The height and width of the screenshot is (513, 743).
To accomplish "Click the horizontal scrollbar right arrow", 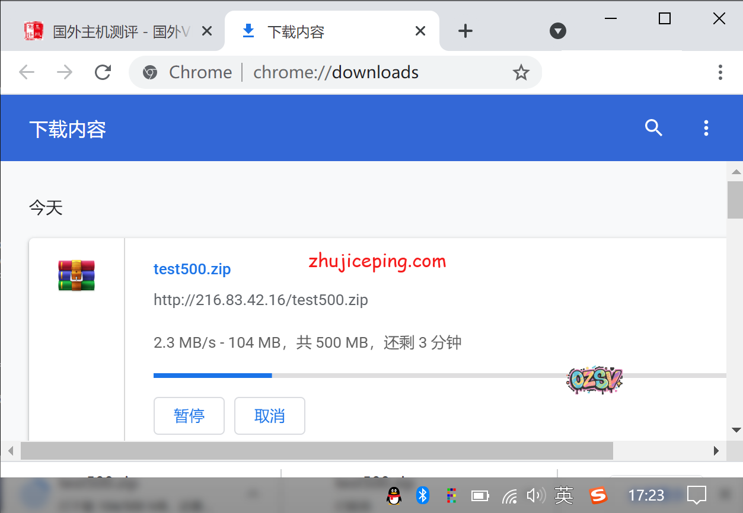I will click(716, 451).
